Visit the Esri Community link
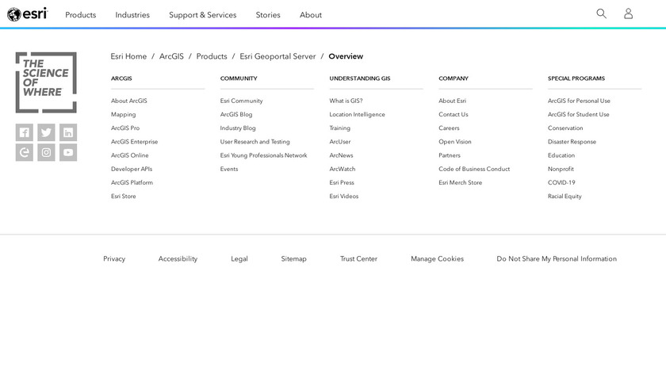Viewport: 666px width, 374px height. tap(241, 101)
